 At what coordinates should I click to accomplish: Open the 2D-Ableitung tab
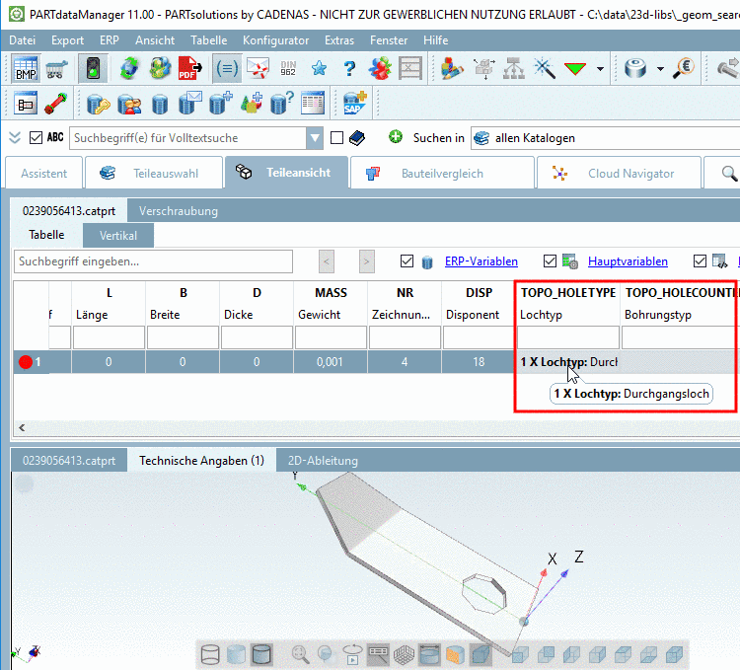[323, 461]
